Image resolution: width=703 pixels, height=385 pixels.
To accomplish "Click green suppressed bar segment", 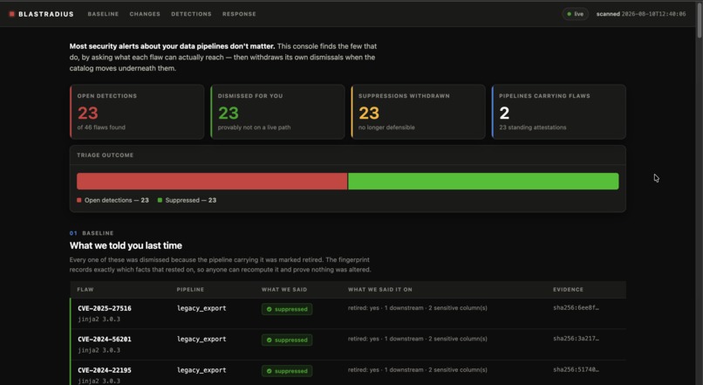I will tap(483, 181).
